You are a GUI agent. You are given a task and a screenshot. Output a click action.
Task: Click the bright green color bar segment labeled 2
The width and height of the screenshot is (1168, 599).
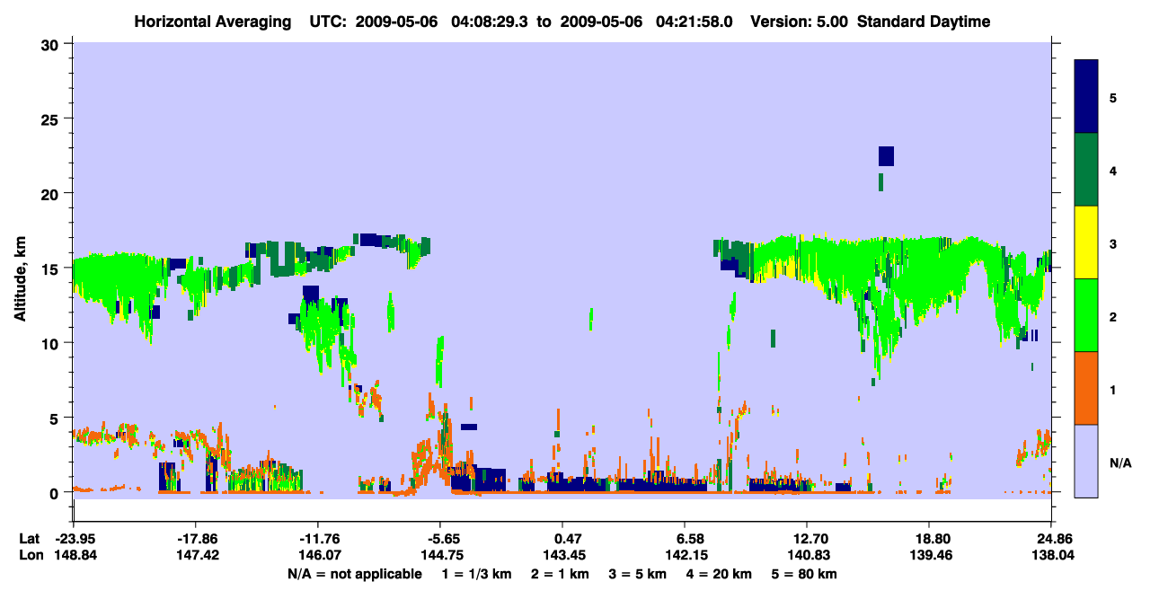pyautogui.click(x=1086, y=315)
